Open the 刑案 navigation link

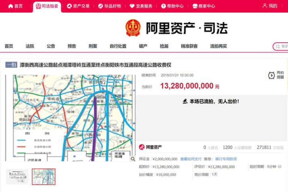point(93,46)
